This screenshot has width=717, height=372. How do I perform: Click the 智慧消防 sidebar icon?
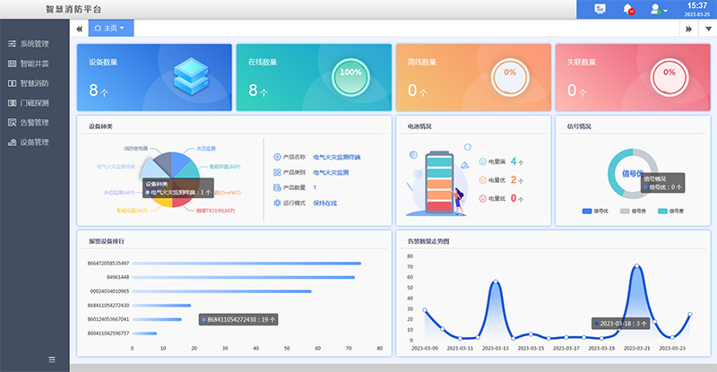coord(11,83)
